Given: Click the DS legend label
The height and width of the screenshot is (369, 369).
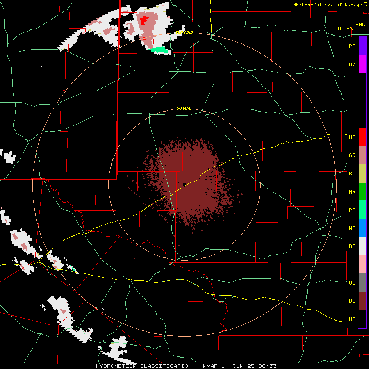Looking at the screenshot, I should click(352, 246).
